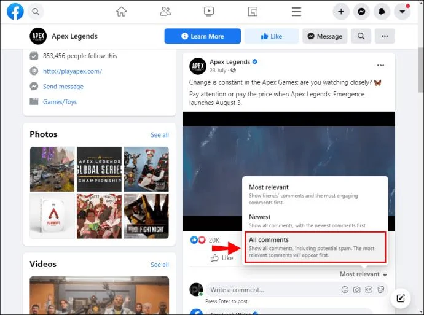Open the post's three-dot options menu
The width and height of the screenshot is (424, 315).
[x=380, y=65]
